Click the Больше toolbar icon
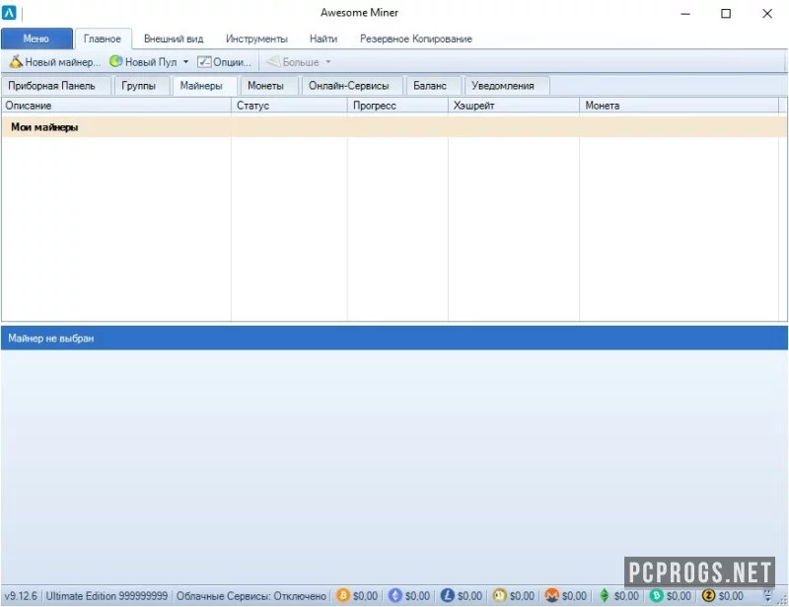Viewport: 789px width, 607px height. point(273,62)
